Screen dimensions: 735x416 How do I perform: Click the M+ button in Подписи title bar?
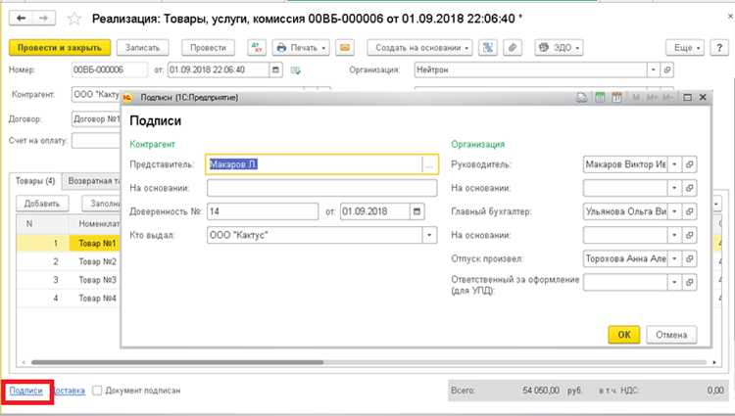(x=652, y=97)
